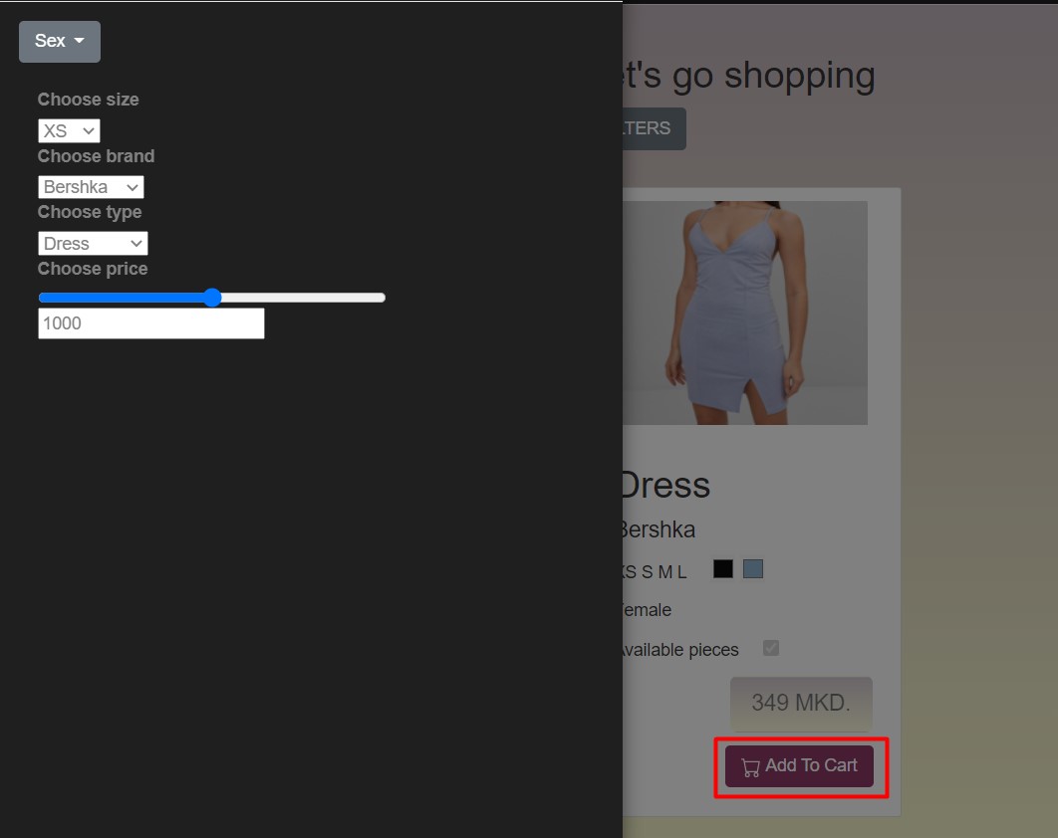Select the black color swatch on the dress

pyautogui.click(x=723, y=568)
